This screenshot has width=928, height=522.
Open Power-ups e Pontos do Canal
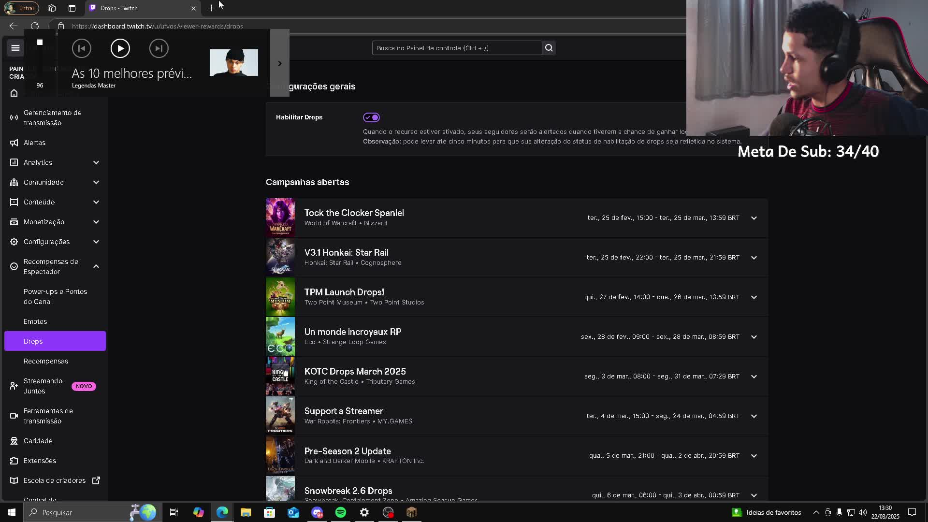(55, 296)
